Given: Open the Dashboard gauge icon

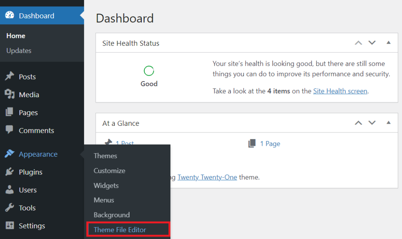Looking at the screenshot, I should (10, 16).
